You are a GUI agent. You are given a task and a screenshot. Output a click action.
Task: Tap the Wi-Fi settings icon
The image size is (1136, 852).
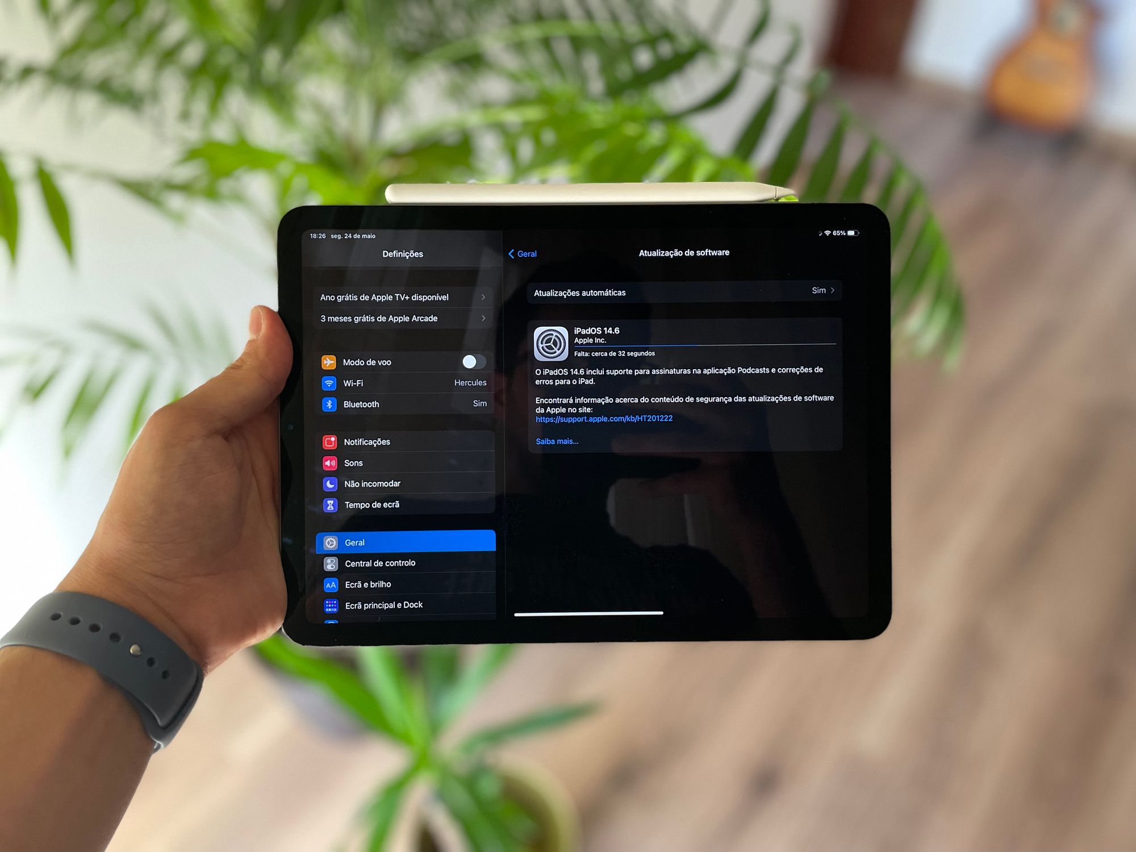[x=328, y=384]
